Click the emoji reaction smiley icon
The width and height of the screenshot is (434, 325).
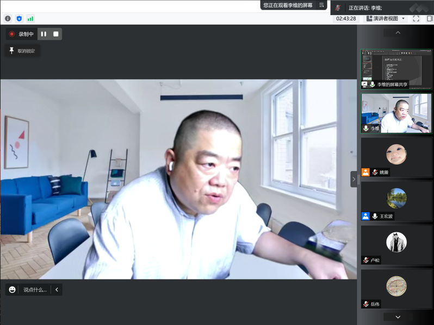pyautogui.click(x=13, y=290)
